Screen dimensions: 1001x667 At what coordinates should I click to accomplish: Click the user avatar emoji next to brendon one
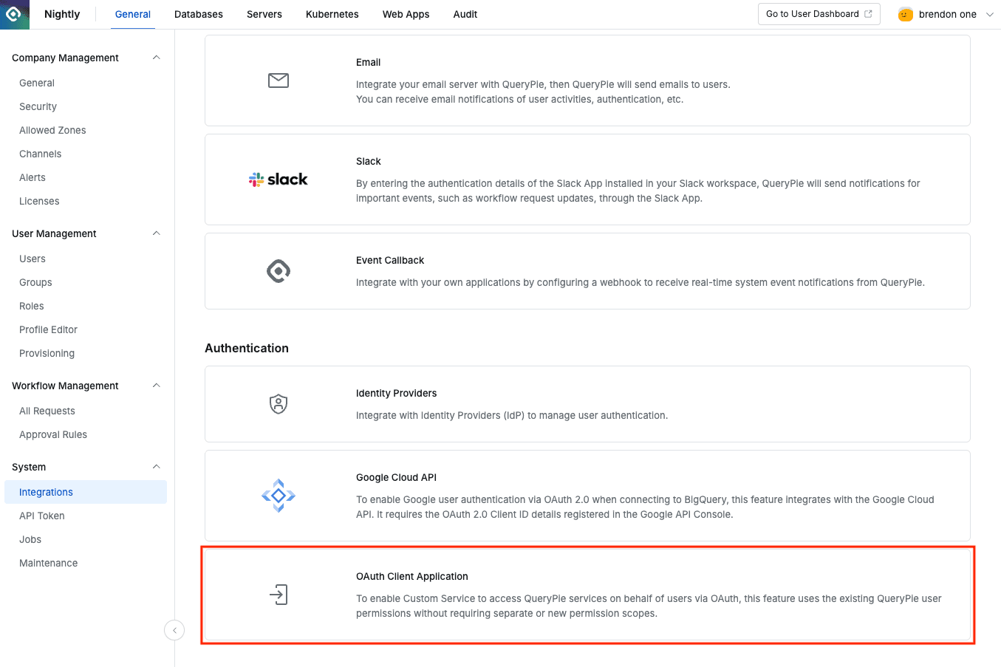point(905,14)
